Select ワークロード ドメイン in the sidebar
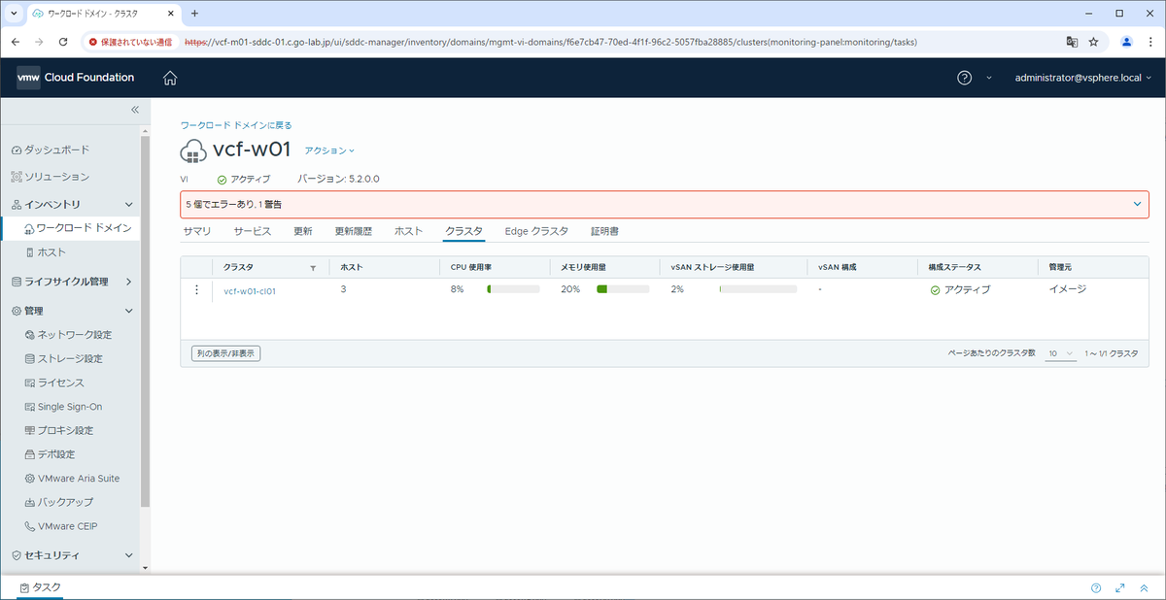1166x600 pixels. [x=78, y=227]
